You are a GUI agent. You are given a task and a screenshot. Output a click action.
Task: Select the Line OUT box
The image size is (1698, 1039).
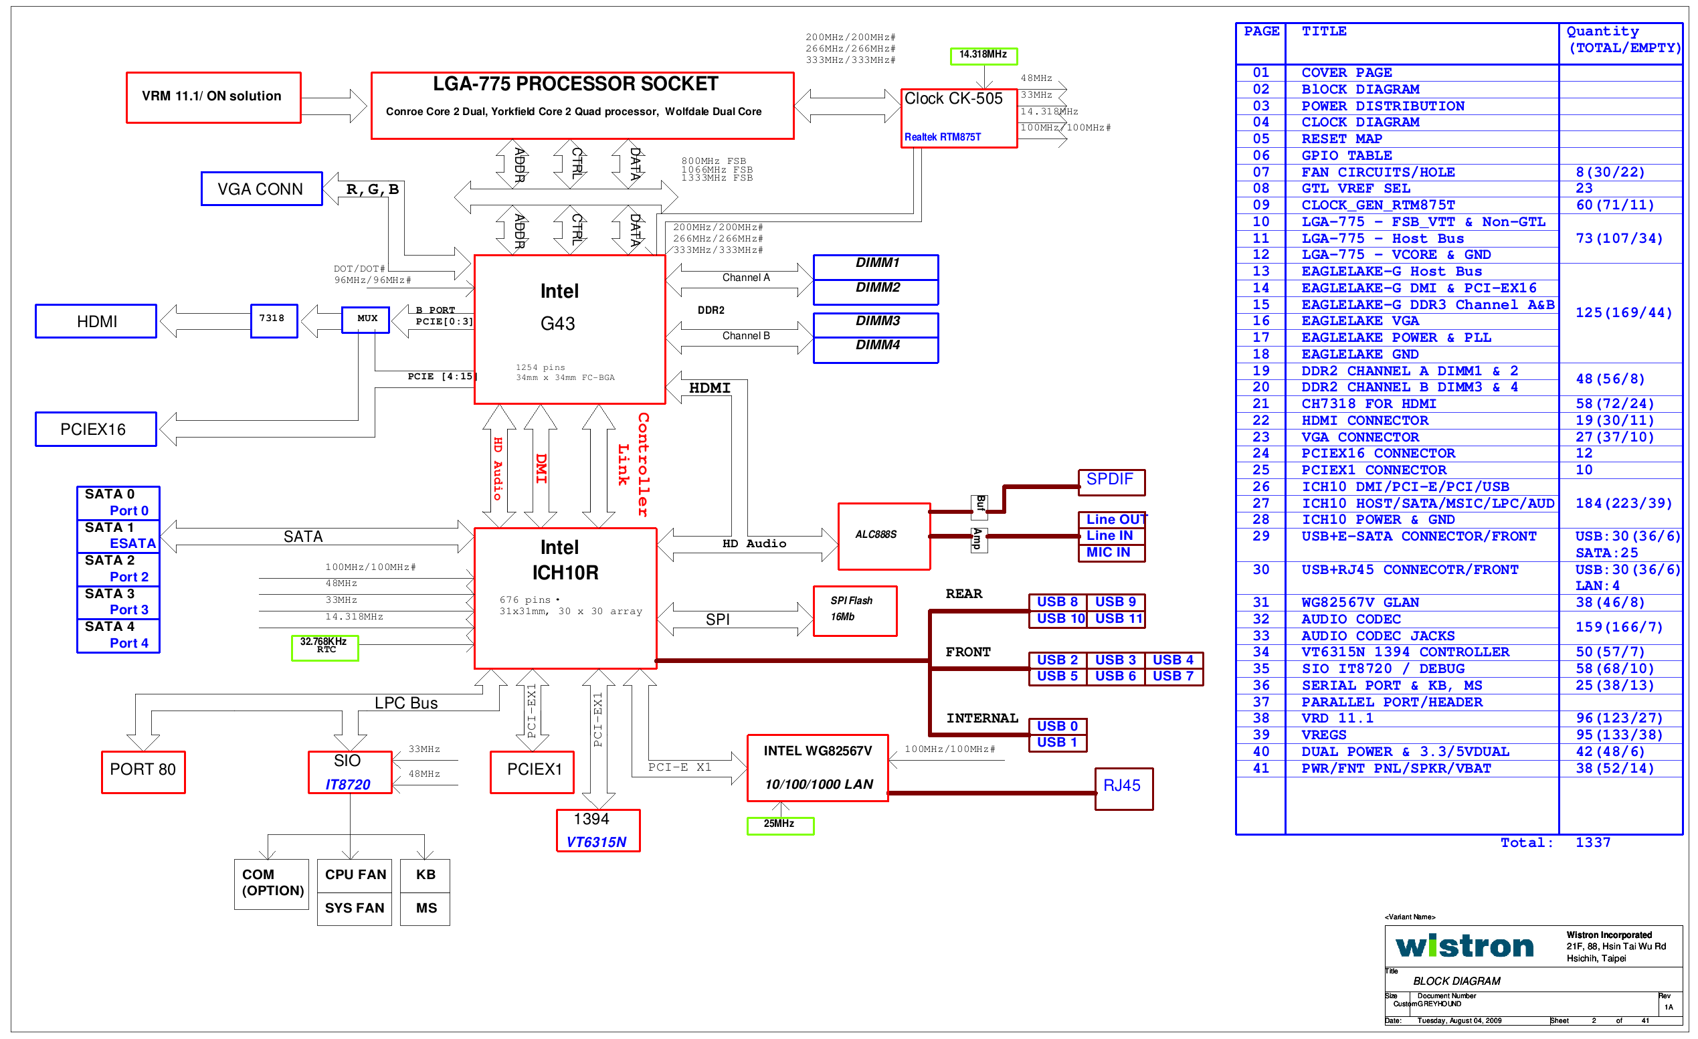pyautogui.click(x=1111, y=519)
